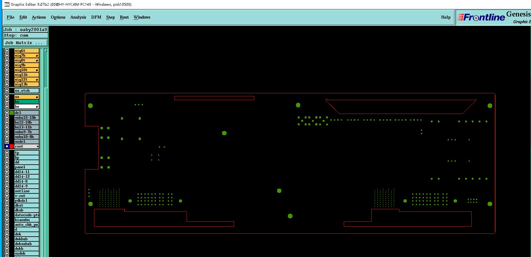
Task: Click the Job name eaby2001a0 field
Action: pyautogui.click(x=26, y=29)
